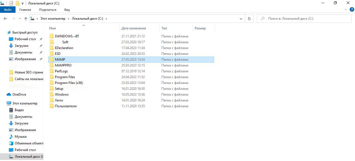Image resolution: width=355 pixels, height=161 pixels.
Task: Open OneDrive in the navigation pane
Action: coord(19,94)
